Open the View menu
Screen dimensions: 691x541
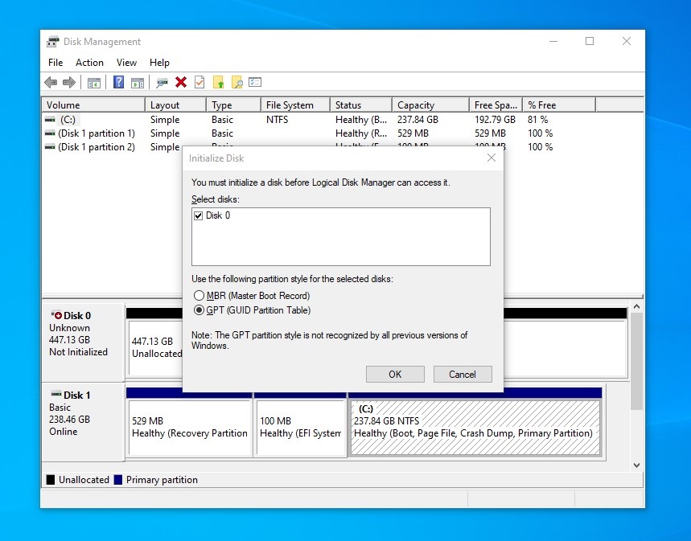click(126, 63)
